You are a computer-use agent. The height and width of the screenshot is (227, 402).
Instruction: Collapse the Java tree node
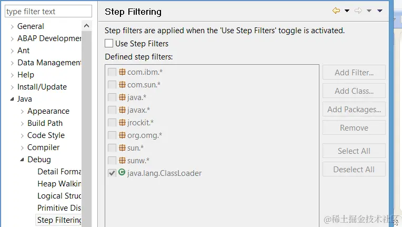(12, 99)
